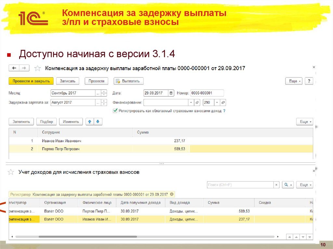Adjust 'Задержана зарплата за' with its spinner

(104, 103)
